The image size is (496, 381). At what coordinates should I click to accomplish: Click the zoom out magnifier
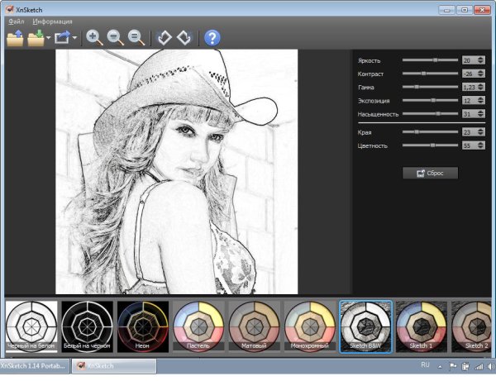point(115,38)
